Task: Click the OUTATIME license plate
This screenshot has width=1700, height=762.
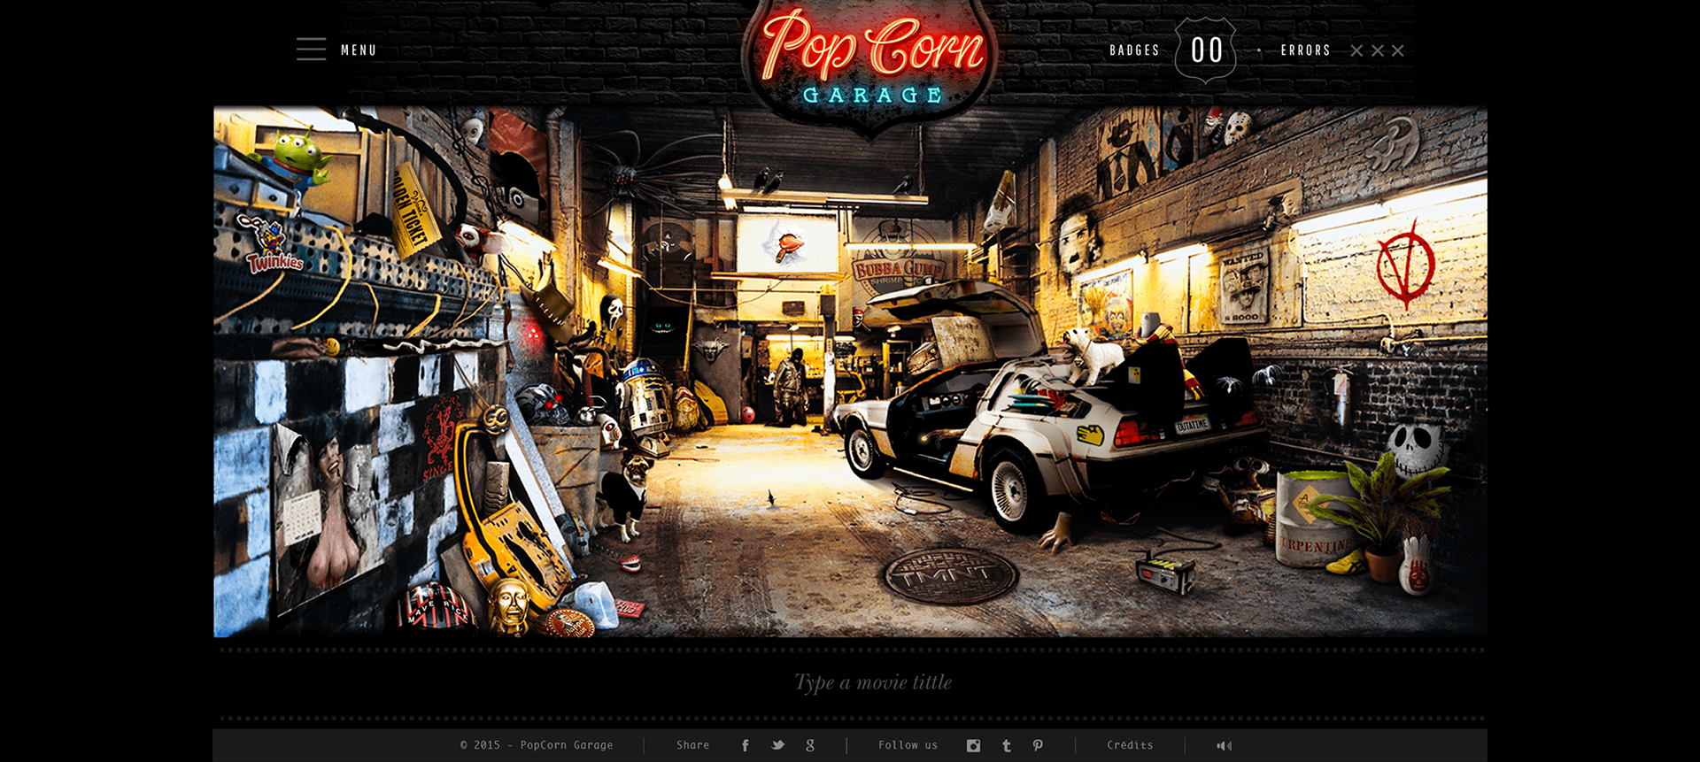Action: [1192, 425]
